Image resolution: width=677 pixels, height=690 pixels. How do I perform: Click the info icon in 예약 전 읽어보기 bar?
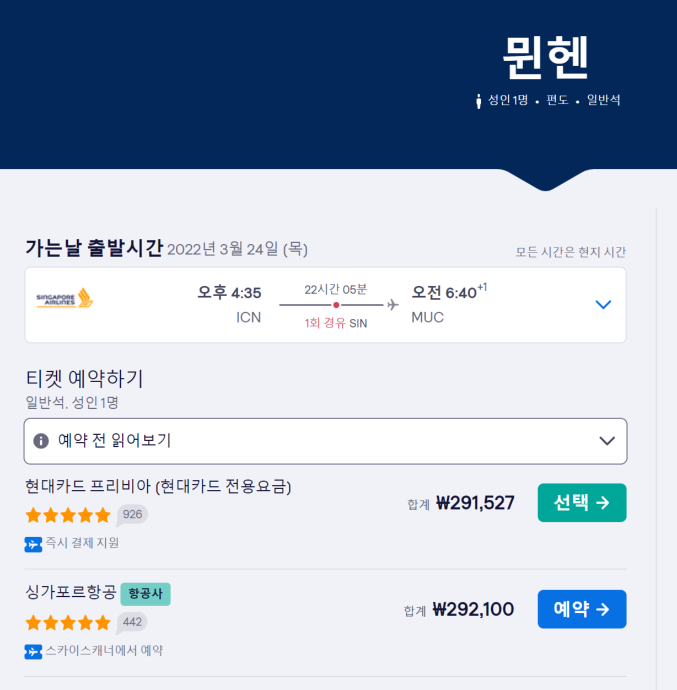click(x=41, y=441)
